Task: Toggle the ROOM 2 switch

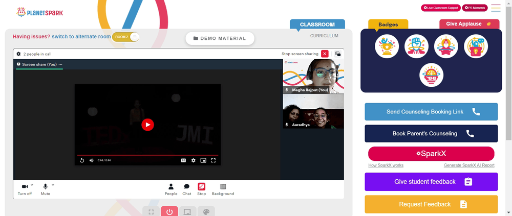Action: 125,37
